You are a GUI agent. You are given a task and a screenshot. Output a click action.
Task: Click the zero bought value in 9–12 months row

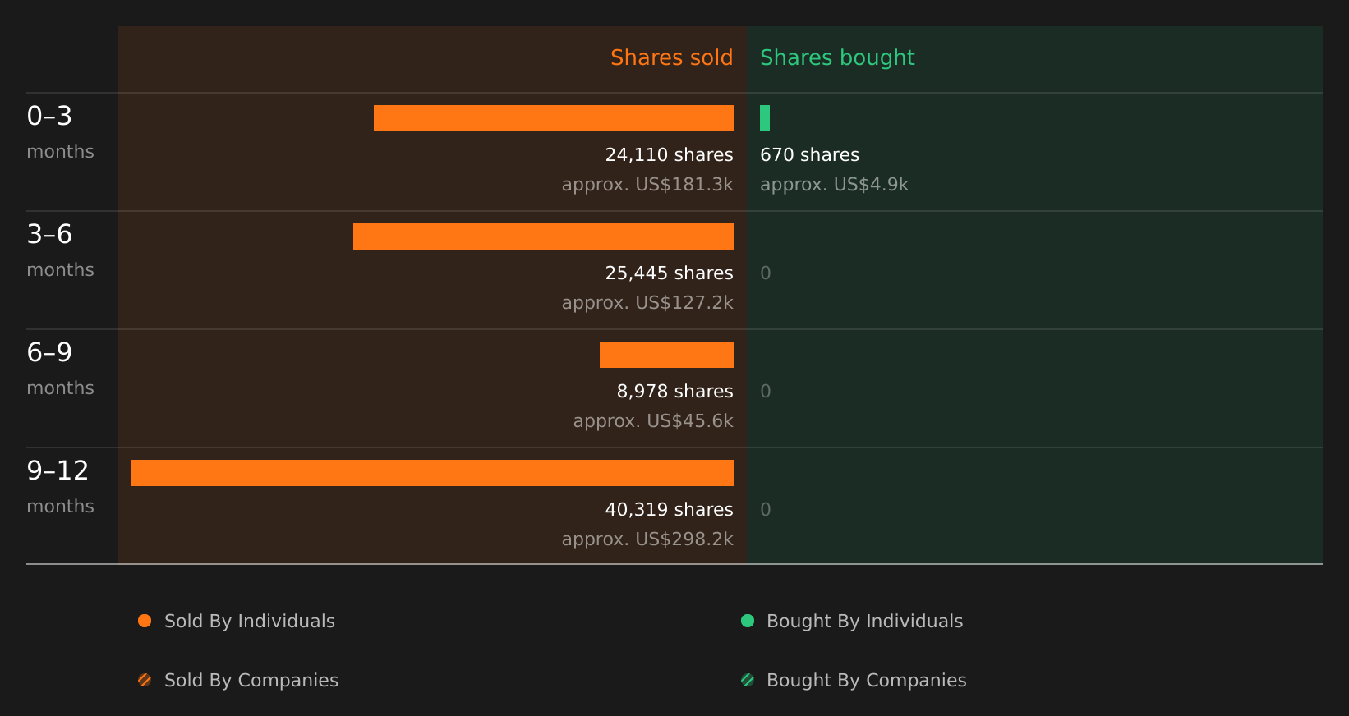(766, 509)
